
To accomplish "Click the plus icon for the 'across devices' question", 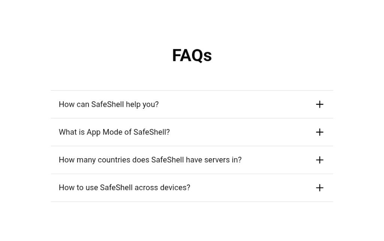I will (319, 188).
